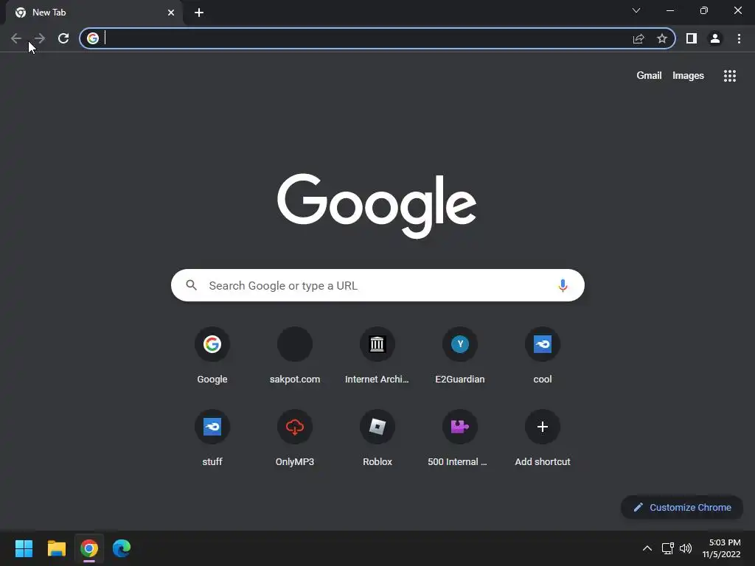Start voice search with the microphone icon
This screenshot has width=755, height=566.
click(563, 285)
